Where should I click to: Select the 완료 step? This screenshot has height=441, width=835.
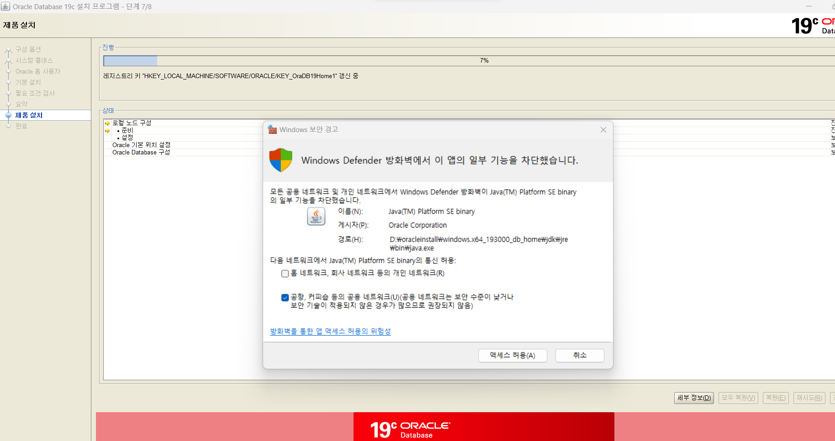pyautogui.click(x=21, y=126)
